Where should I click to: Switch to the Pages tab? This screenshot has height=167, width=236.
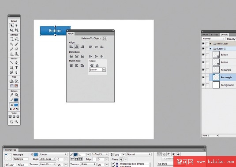pyautogui.click(x=205, y=35)
